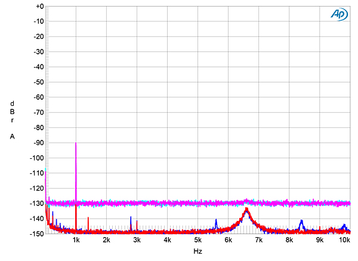The width and height of the screenshot is (358, 261).
Task: Click the blue spike just below 3k
Action: (131, 218)
